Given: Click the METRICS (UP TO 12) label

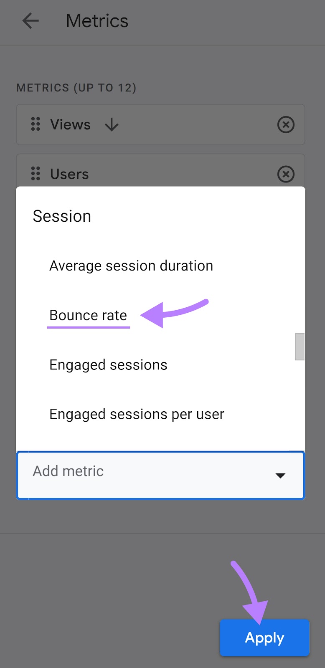Looking at the screenshot, I should [x=76, y=88].
